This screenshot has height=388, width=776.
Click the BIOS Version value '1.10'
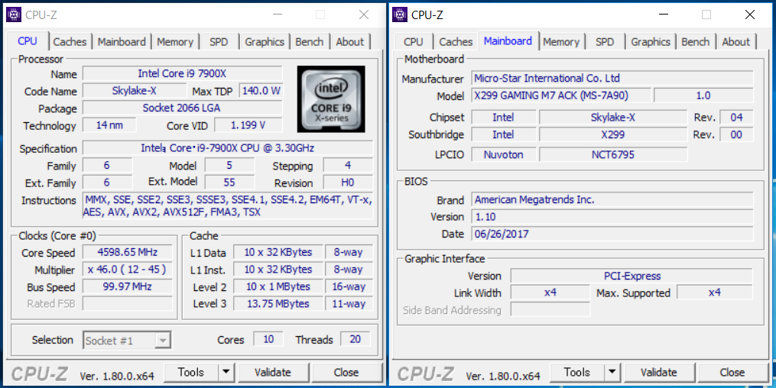612,217
